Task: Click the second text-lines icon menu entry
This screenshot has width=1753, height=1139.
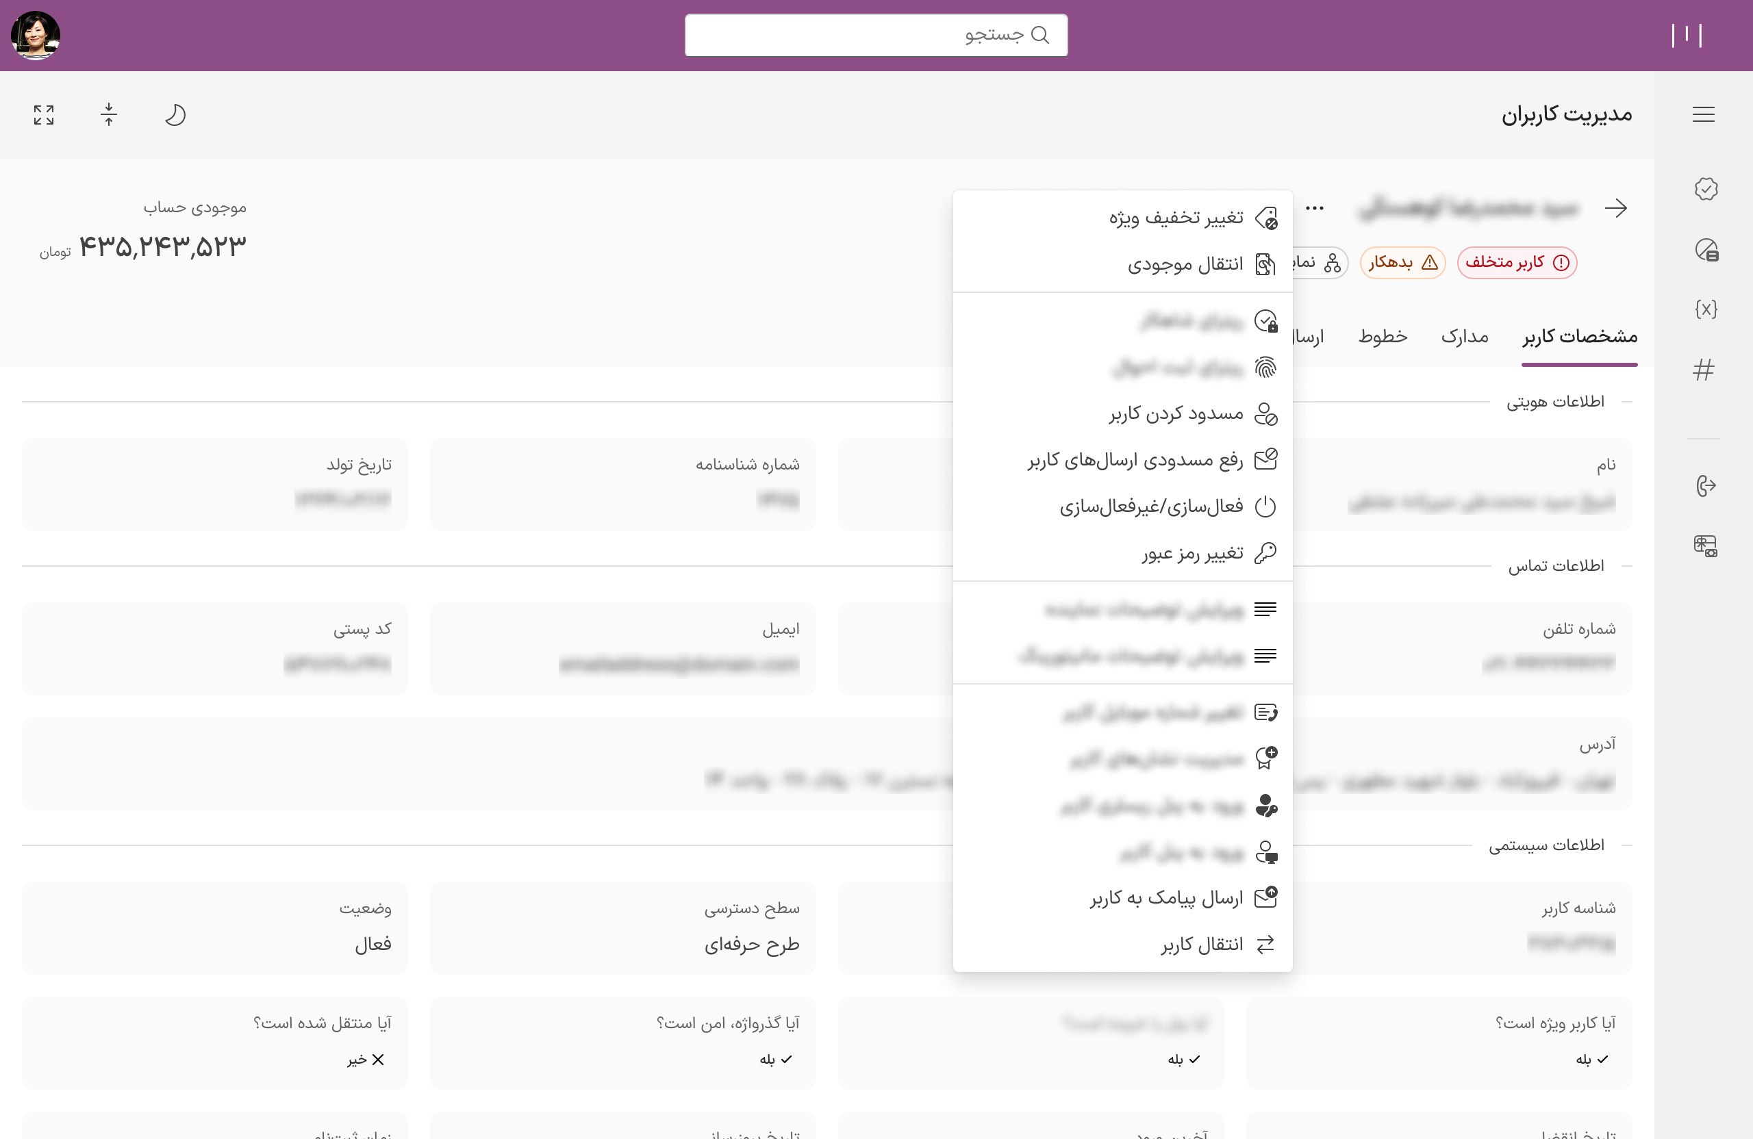Action: coord(1122,656)
